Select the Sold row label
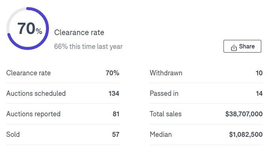 click(13, 134)
